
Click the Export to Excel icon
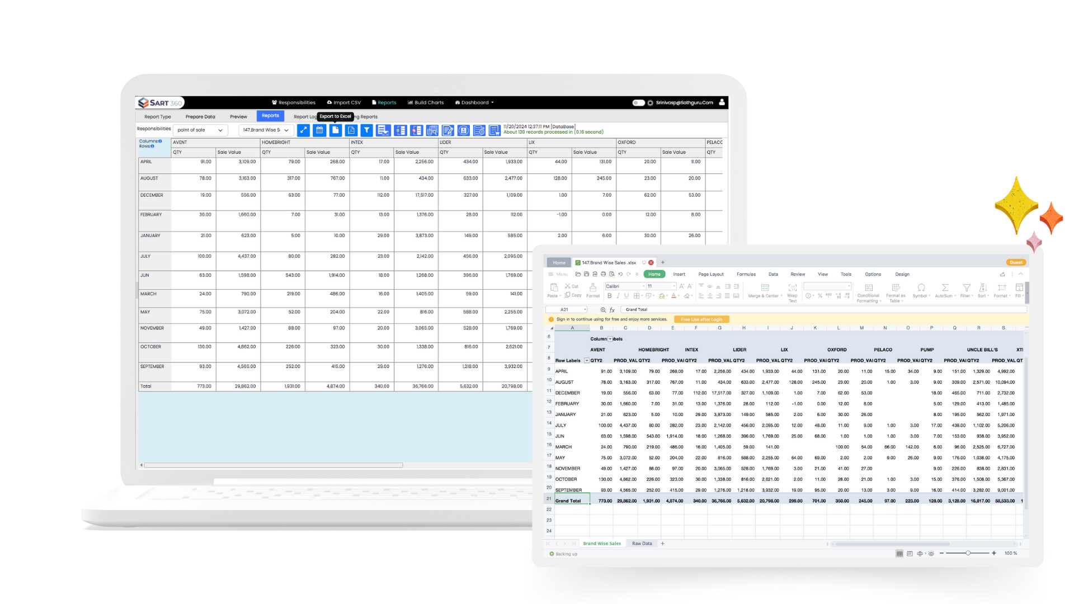click(x=335, y=130)
